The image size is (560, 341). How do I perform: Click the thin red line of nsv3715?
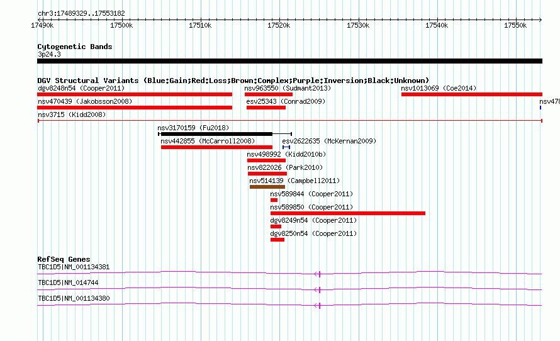[x=289, y=121]
